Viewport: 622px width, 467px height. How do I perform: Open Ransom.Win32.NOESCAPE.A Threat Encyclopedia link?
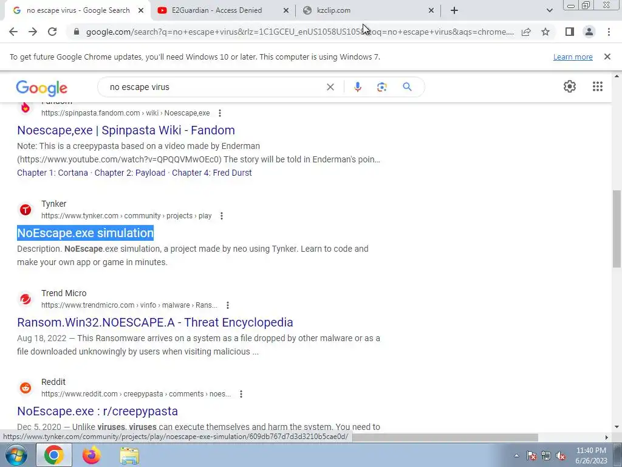tap(155, 322)
